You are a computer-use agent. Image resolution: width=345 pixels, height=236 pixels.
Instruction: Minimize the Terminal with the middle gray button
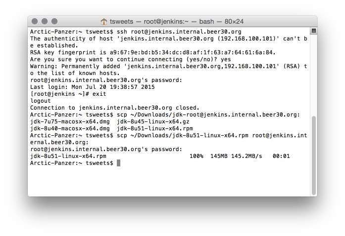(45, 21)
